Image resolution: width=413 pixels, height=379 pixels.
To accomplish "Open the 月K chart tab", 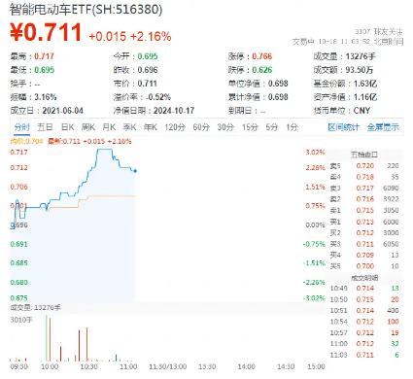I will [x=109, y=127].
